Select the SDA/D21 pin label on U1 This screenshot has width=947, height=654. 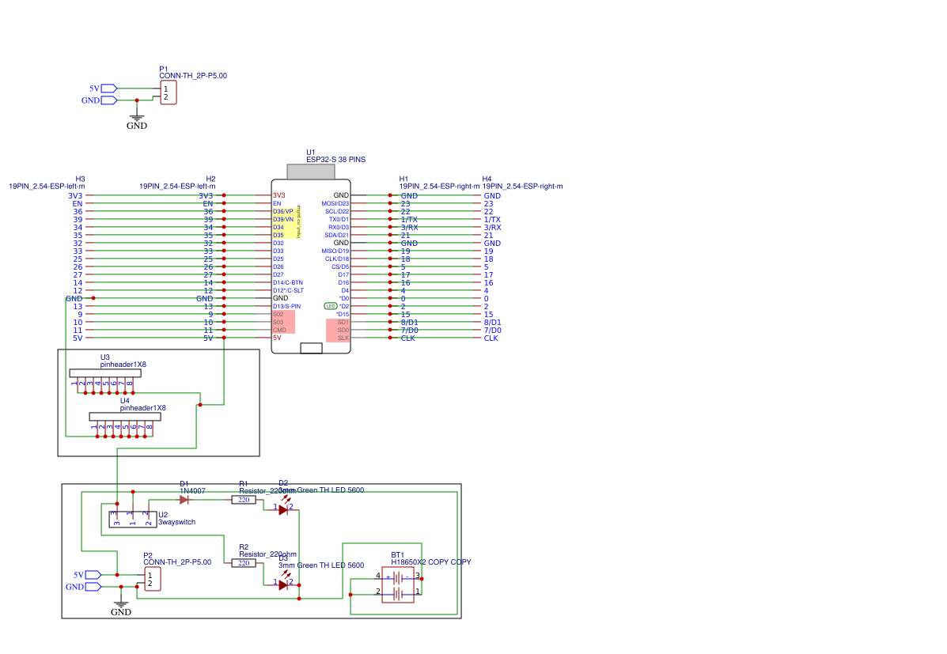(337, 236)
